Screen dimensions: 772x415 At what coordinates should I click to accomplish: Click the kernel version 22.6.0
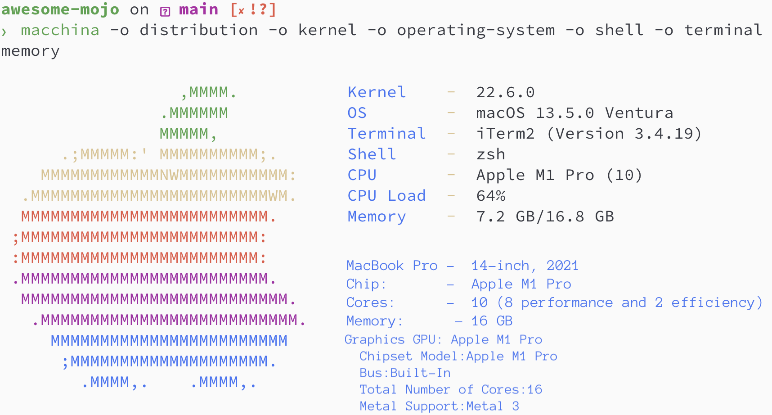505,92
